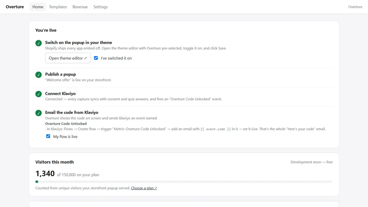Click the Overture logo text at top left
The image size is (368, 207).
point(15,7)
